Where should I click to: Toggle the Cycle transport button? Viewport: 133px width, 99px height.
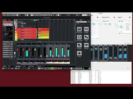(x=45, y=68)
